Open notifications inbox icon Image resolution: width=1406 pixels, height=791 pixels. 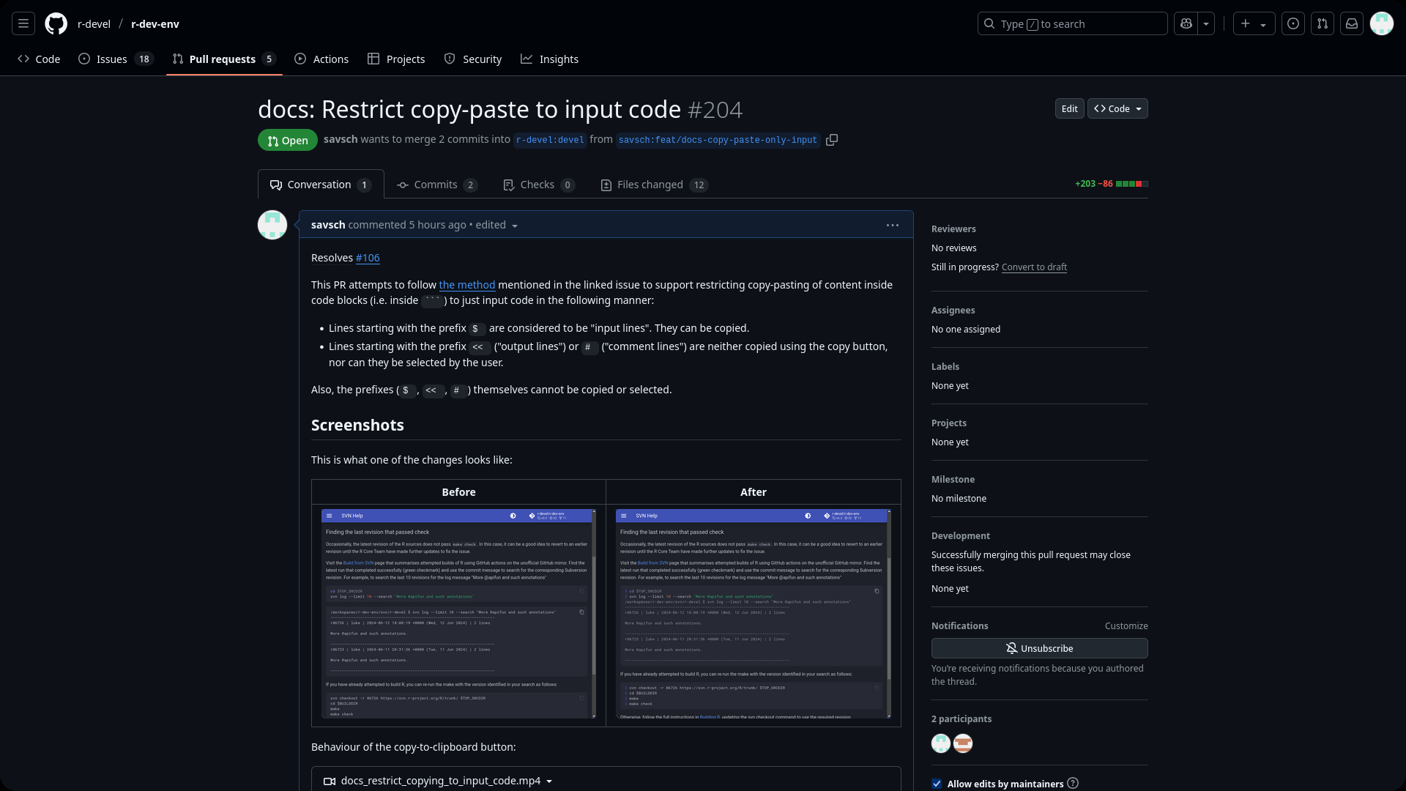click(x=1352, y=24)
